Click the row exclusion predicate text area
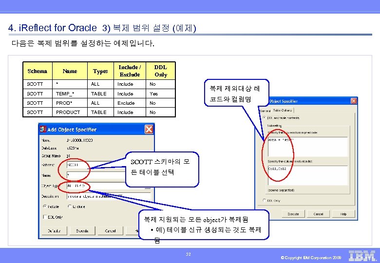 tap(307, 147)
